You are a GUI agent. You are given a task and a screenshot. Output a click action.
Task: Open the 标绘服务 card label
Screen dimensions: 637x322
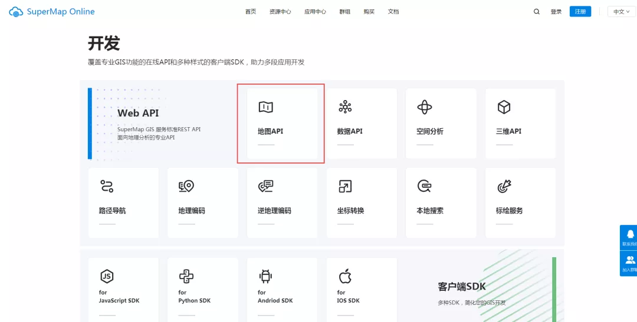point(510,211)
